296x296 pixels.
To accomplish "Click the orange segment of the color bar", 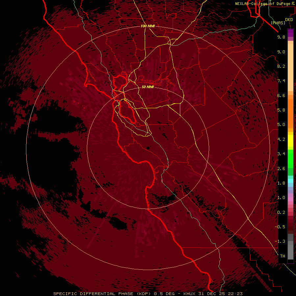I will 290,114.
